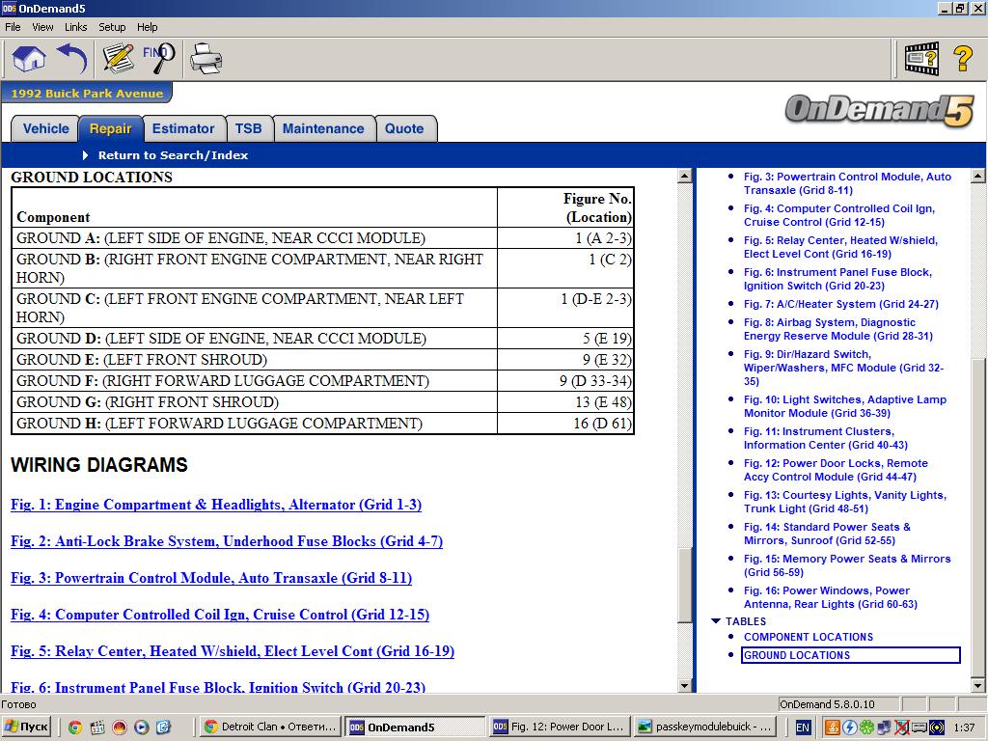988x741 pixels.
Task: Click Return to Search/Index link
Action: coord(173,155)
